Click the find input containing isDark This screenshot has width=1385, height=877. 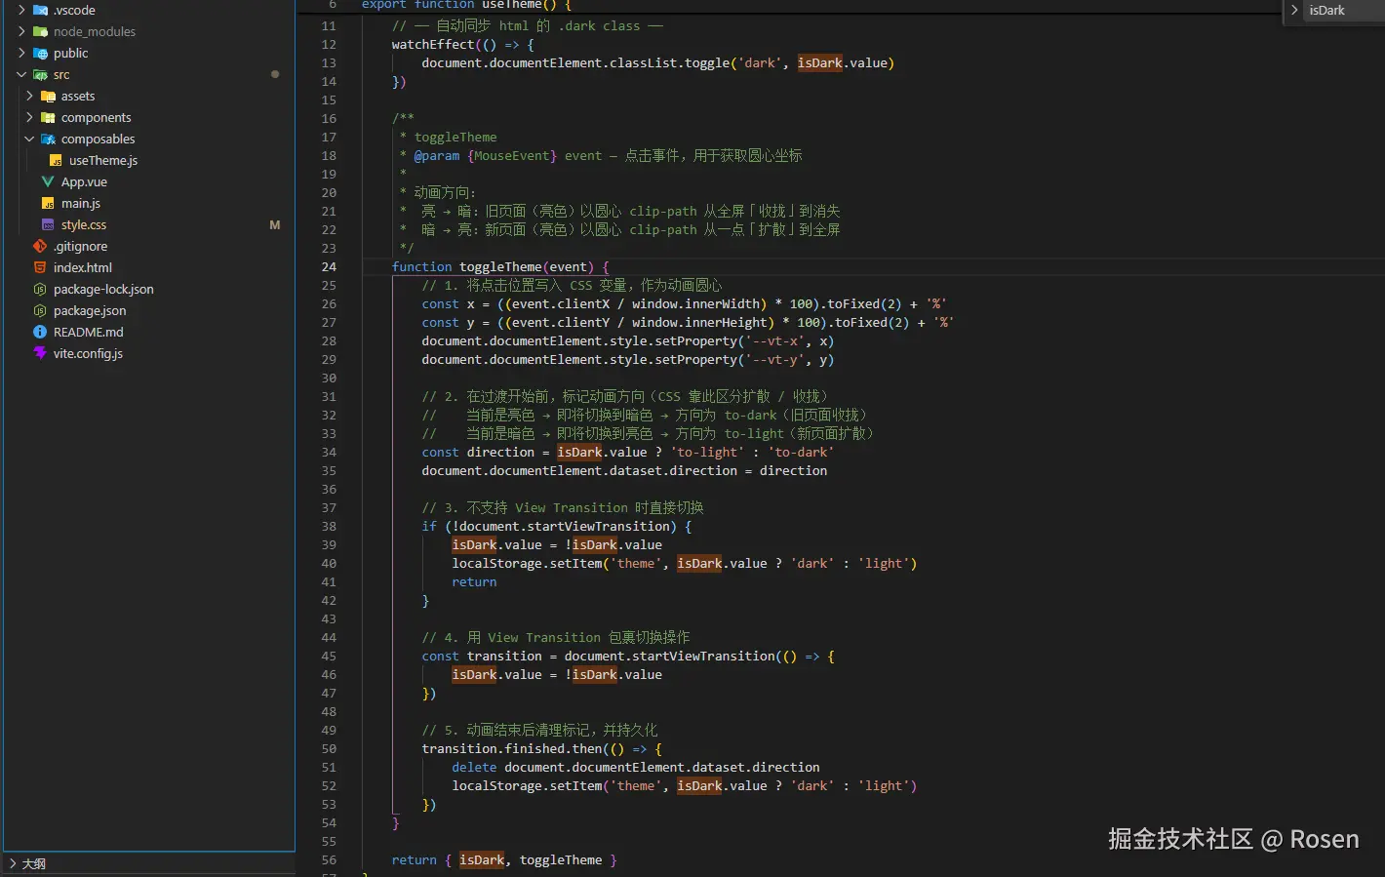pos(1344,10)
